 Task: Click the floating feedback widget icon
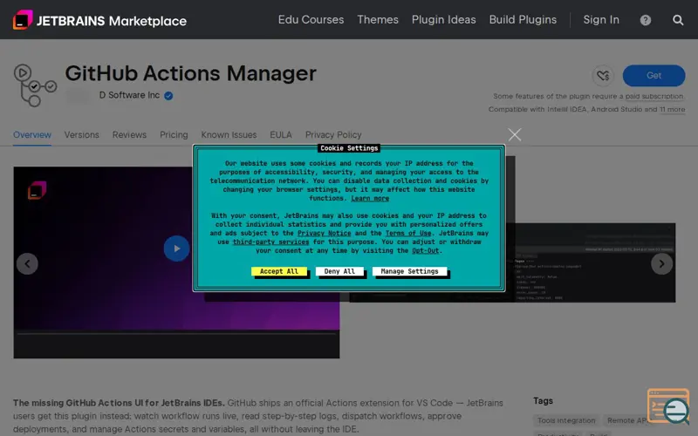668,406
